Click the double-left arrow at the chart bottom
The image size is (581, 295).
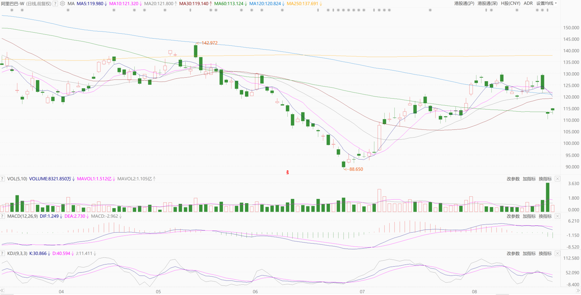2,291
